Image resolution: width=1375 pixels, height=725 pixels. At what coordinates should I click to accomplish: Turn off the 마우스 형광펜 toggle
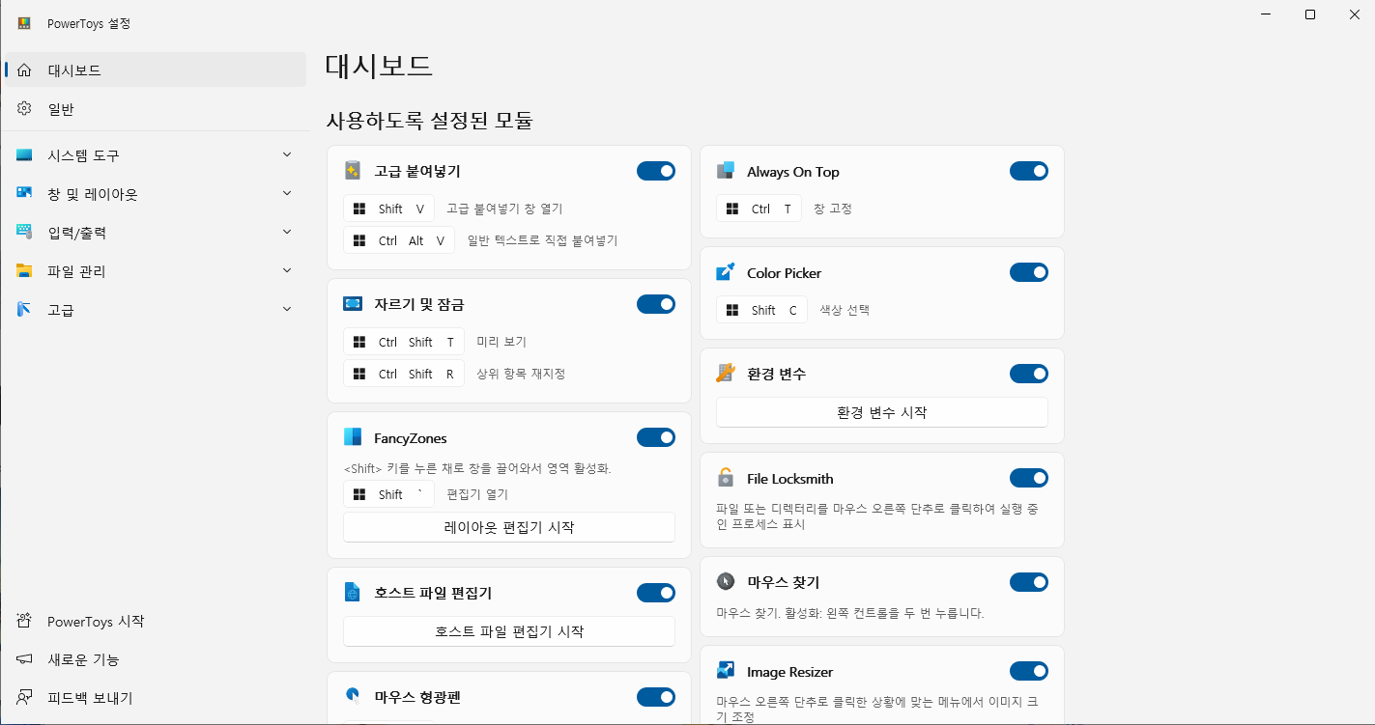point(656,696)
